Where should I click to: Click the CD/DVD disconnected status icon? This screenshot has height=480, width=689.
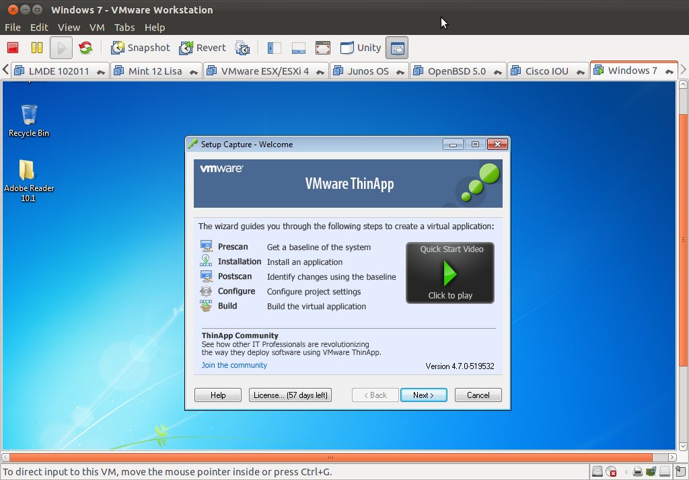point(611,471)
